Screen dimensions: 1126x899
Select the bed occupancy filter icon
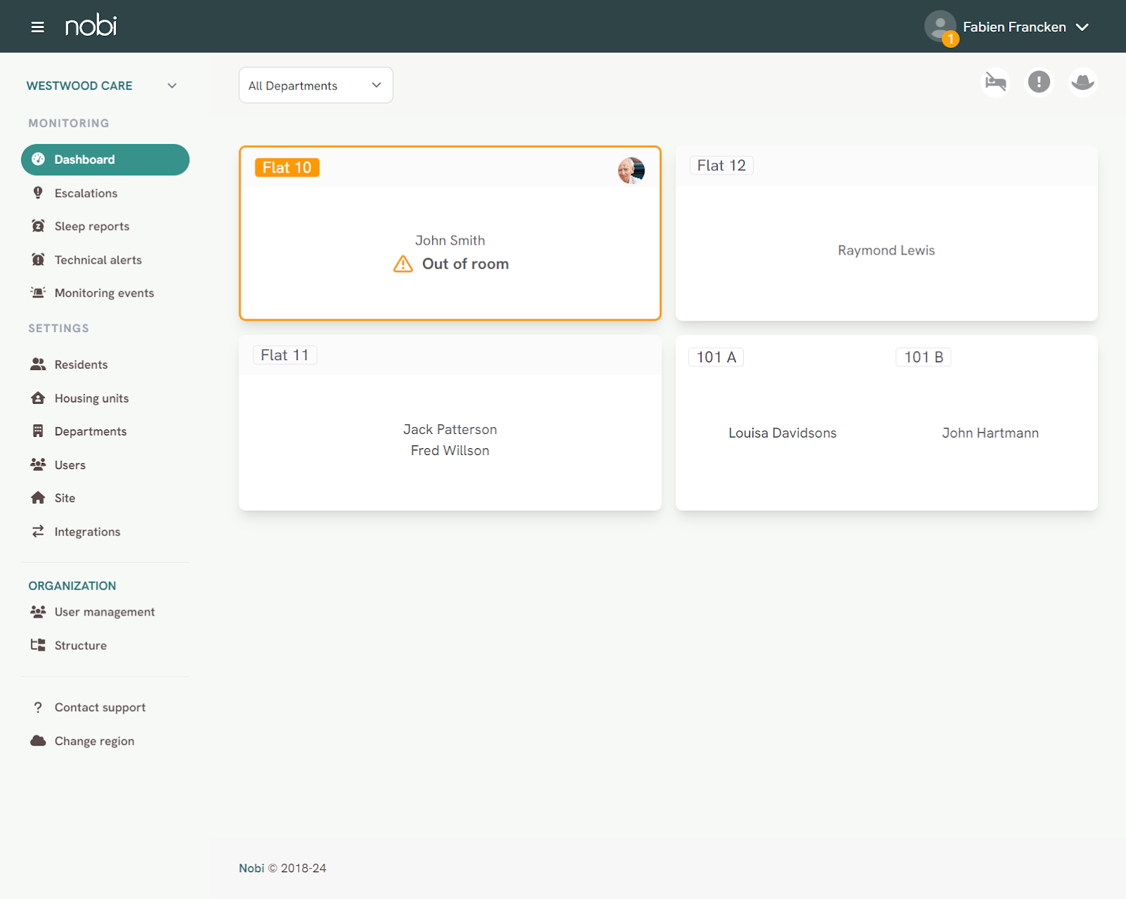coord(994,82)
